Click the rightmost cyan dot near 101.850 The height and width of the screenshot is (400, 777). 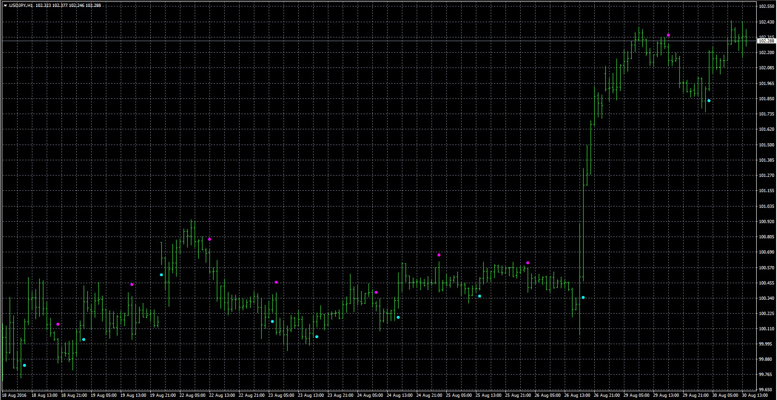[x=709, y=101]
